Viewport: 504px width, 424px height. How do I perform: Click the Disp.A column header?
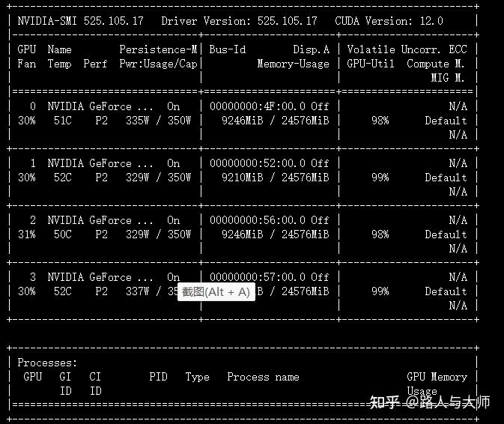click(x=311, y=49)
